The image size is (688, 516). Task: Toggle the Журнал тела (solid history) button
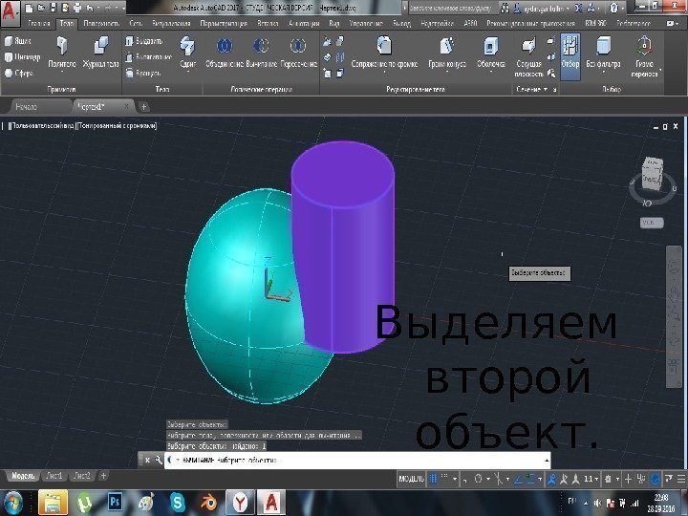pyautogui.click(x=101, y=53)
